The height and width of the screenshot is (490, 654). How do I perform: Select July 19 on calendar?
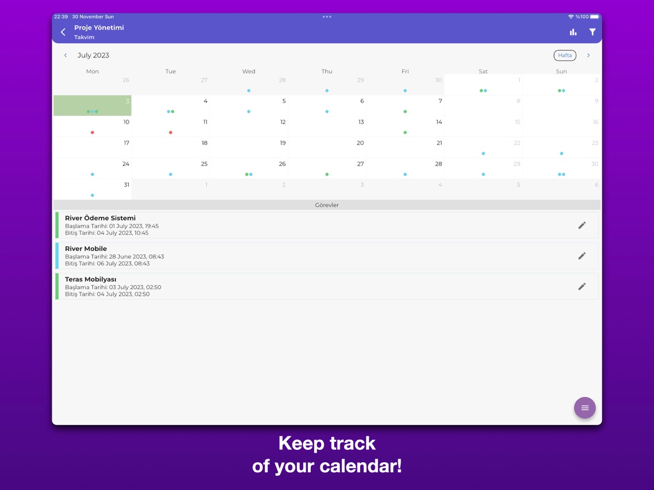click(x=249, y=147)
